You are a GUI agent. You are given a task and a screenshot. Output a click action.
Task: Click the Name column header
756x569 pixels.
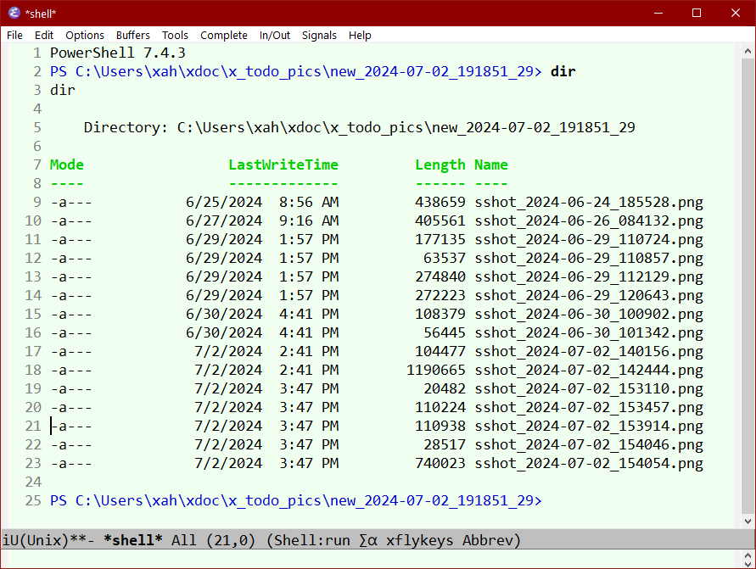click(490, 165)
